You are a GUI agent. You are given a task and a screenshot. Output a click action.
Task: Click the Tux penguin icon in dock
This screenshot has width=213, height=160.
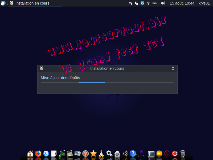[x=101, y=154]
